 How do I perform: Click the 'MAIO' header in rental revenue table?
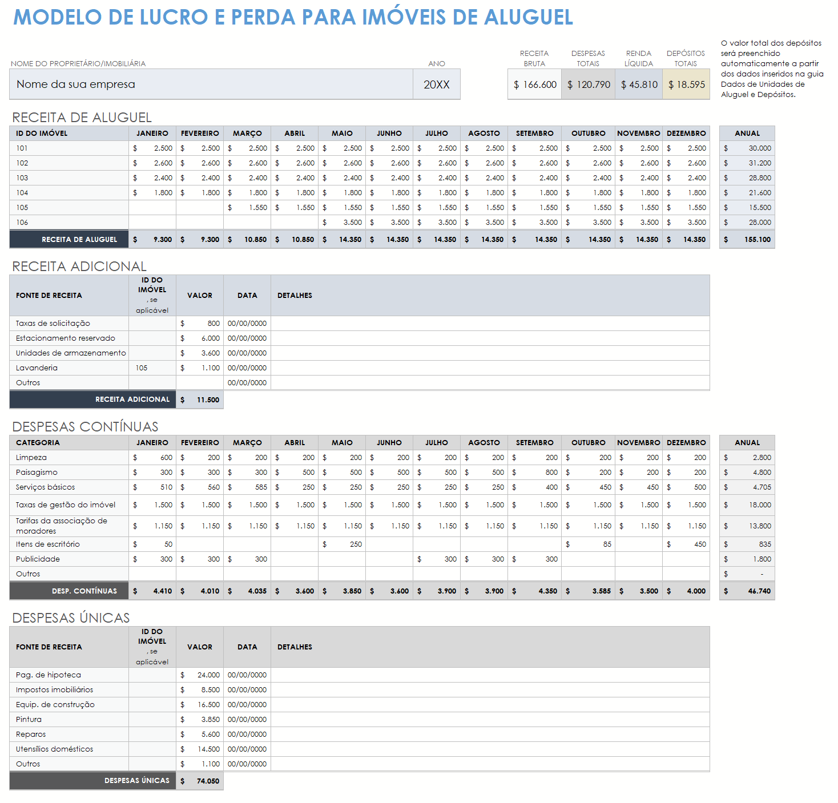click(x=342, y=134)
